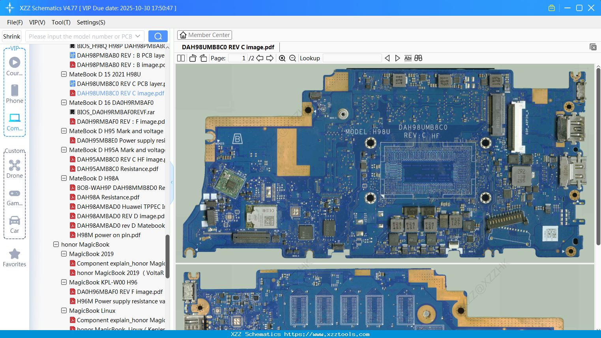Collapse MateBook D H95A Mark and voltage node
601x338 pixels.
point(64,150)
